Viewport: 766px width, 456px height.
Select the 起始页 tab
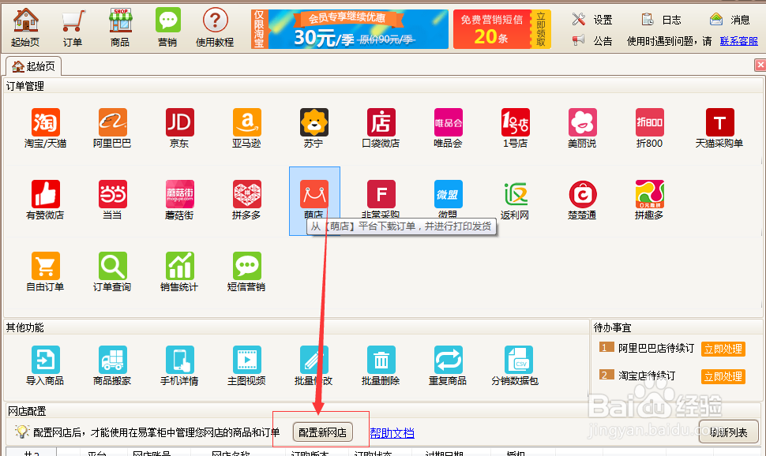pyautogui.click(x=33, y=66)
